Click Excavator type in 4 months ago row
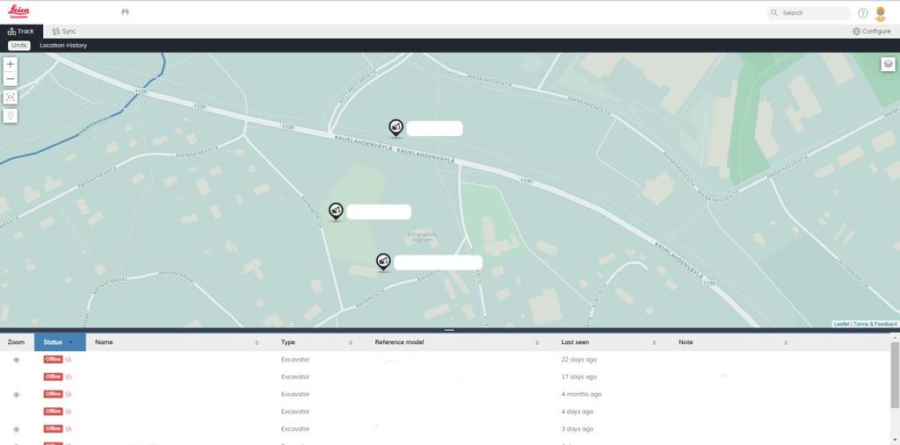 pos(295,394)
